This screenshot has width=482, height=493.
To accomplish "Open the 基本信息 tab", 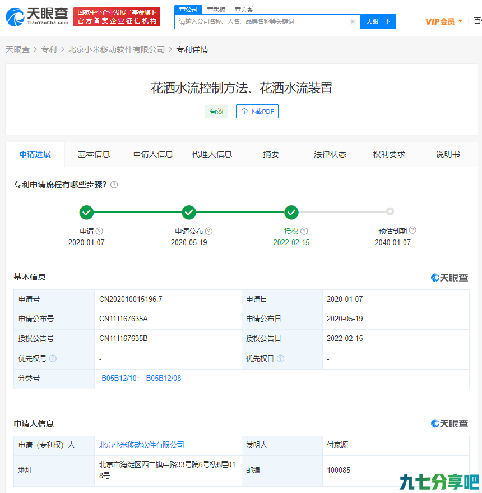I will point(94,154).
